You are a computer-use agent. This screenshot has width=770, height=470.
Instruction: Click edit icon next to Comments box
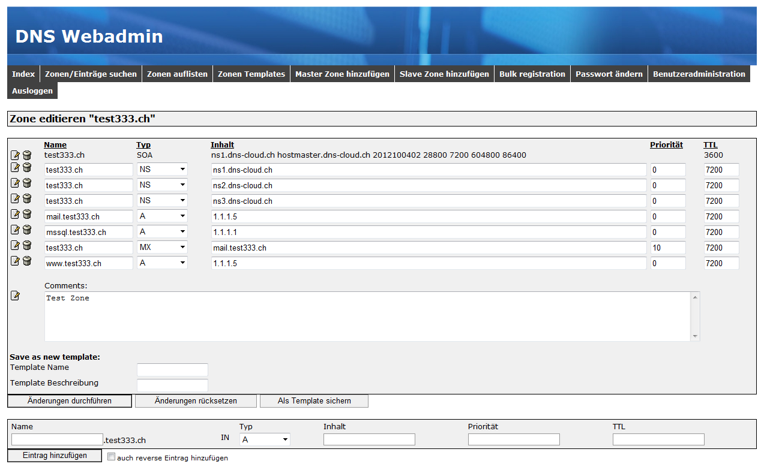16,296
